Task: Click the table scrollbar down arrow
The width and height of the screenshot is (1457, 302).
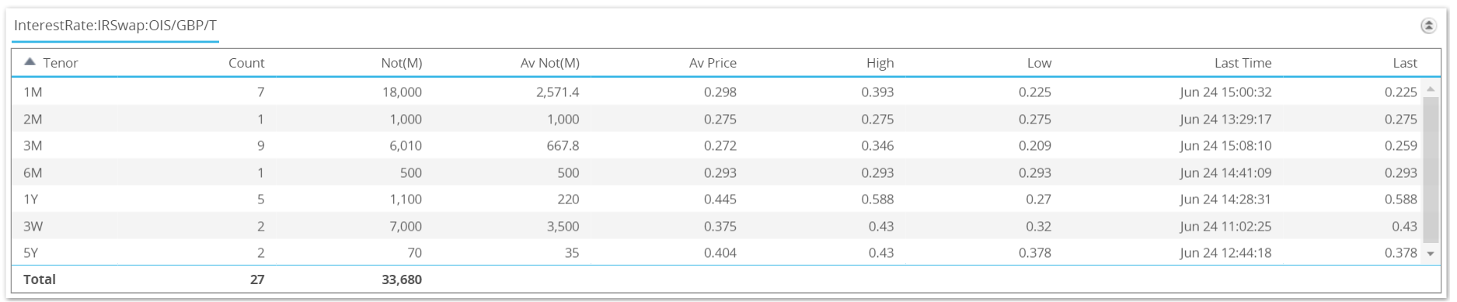Action: (x=1431, y=254)
